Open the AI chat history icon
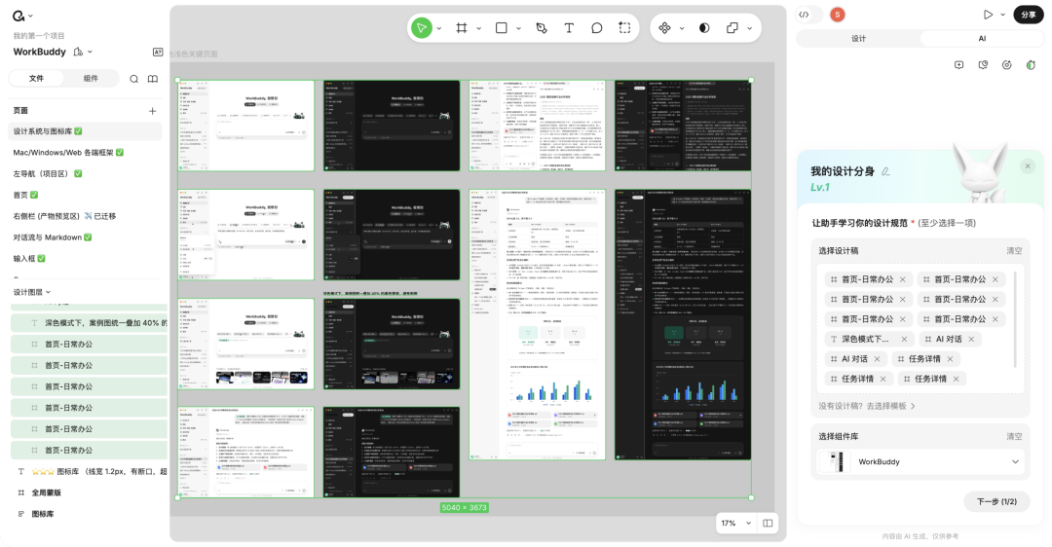This screenshot has height=547, width=1052. click(x=983, y=65)
